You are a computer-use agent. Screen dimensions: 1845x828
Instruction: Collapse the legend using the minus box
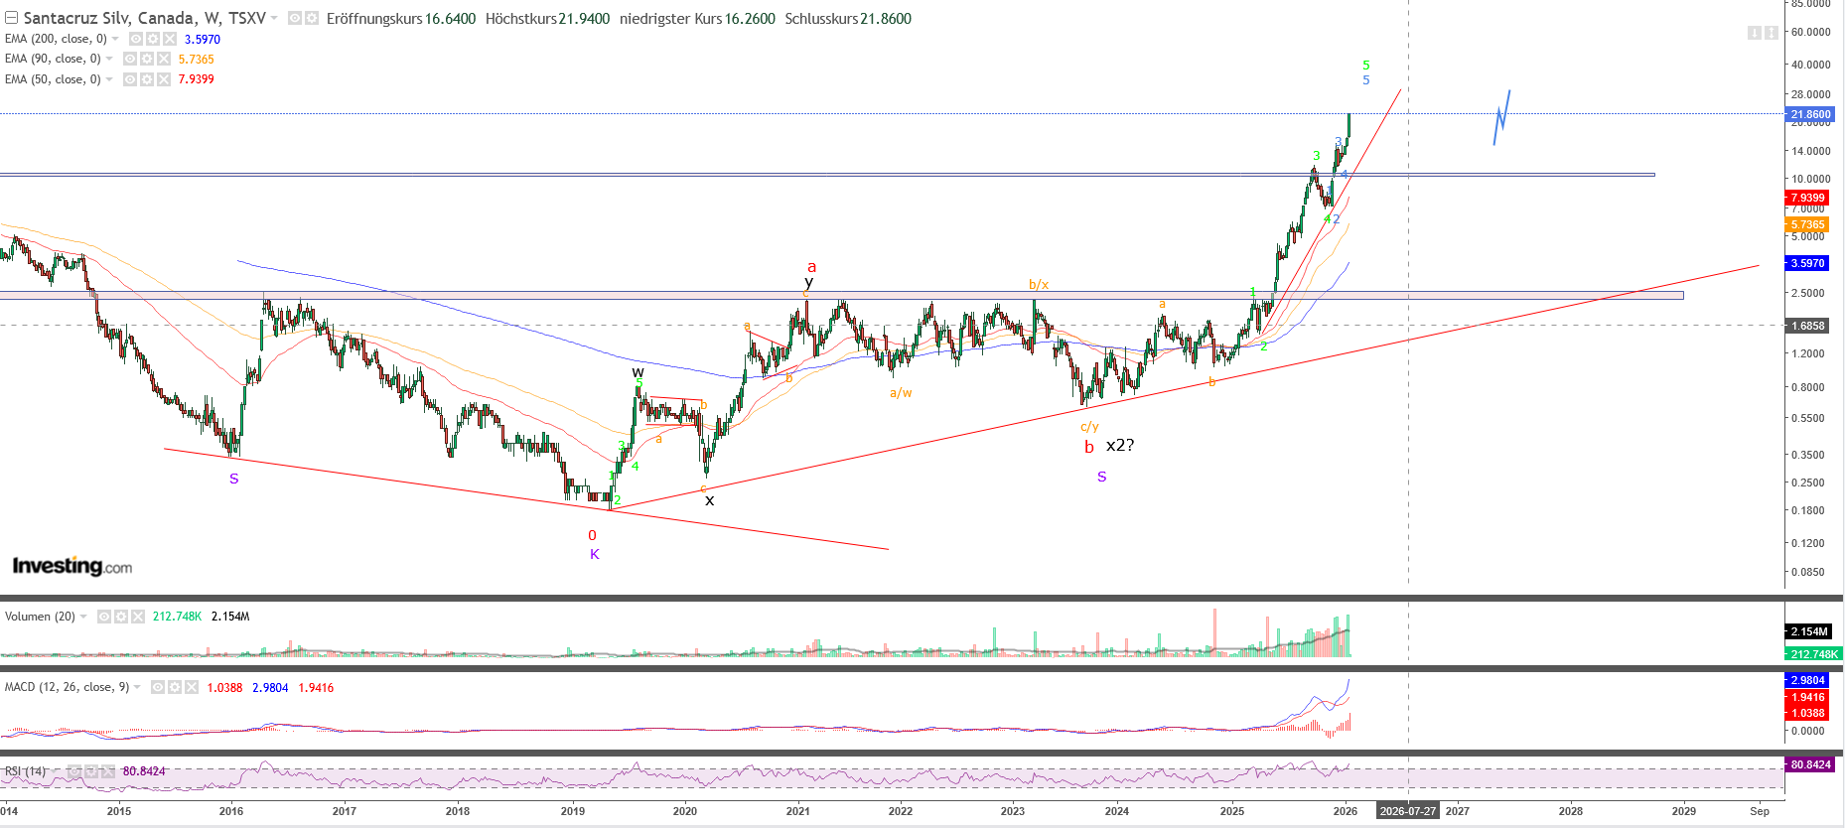coord(11,18)
